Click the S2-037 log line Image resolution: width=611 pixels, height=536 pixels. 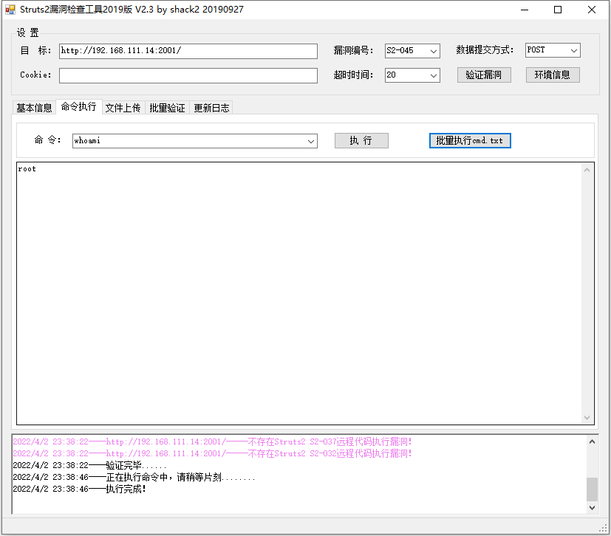(212, 441)
